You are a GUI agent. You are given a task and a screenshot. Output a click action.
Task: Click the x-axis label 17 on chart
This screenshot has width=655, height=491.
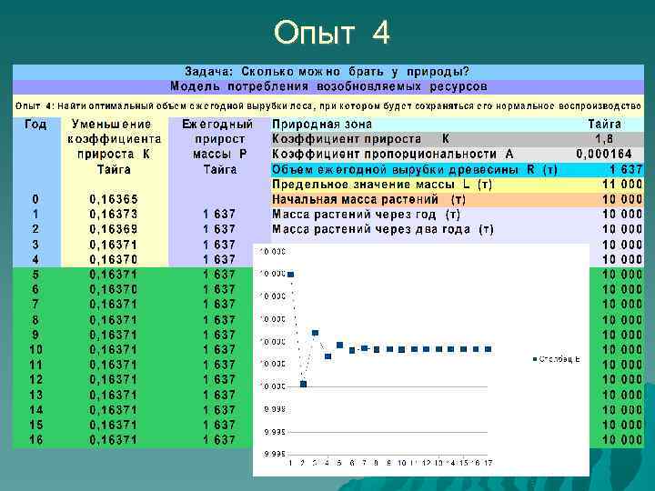(488, 463)
